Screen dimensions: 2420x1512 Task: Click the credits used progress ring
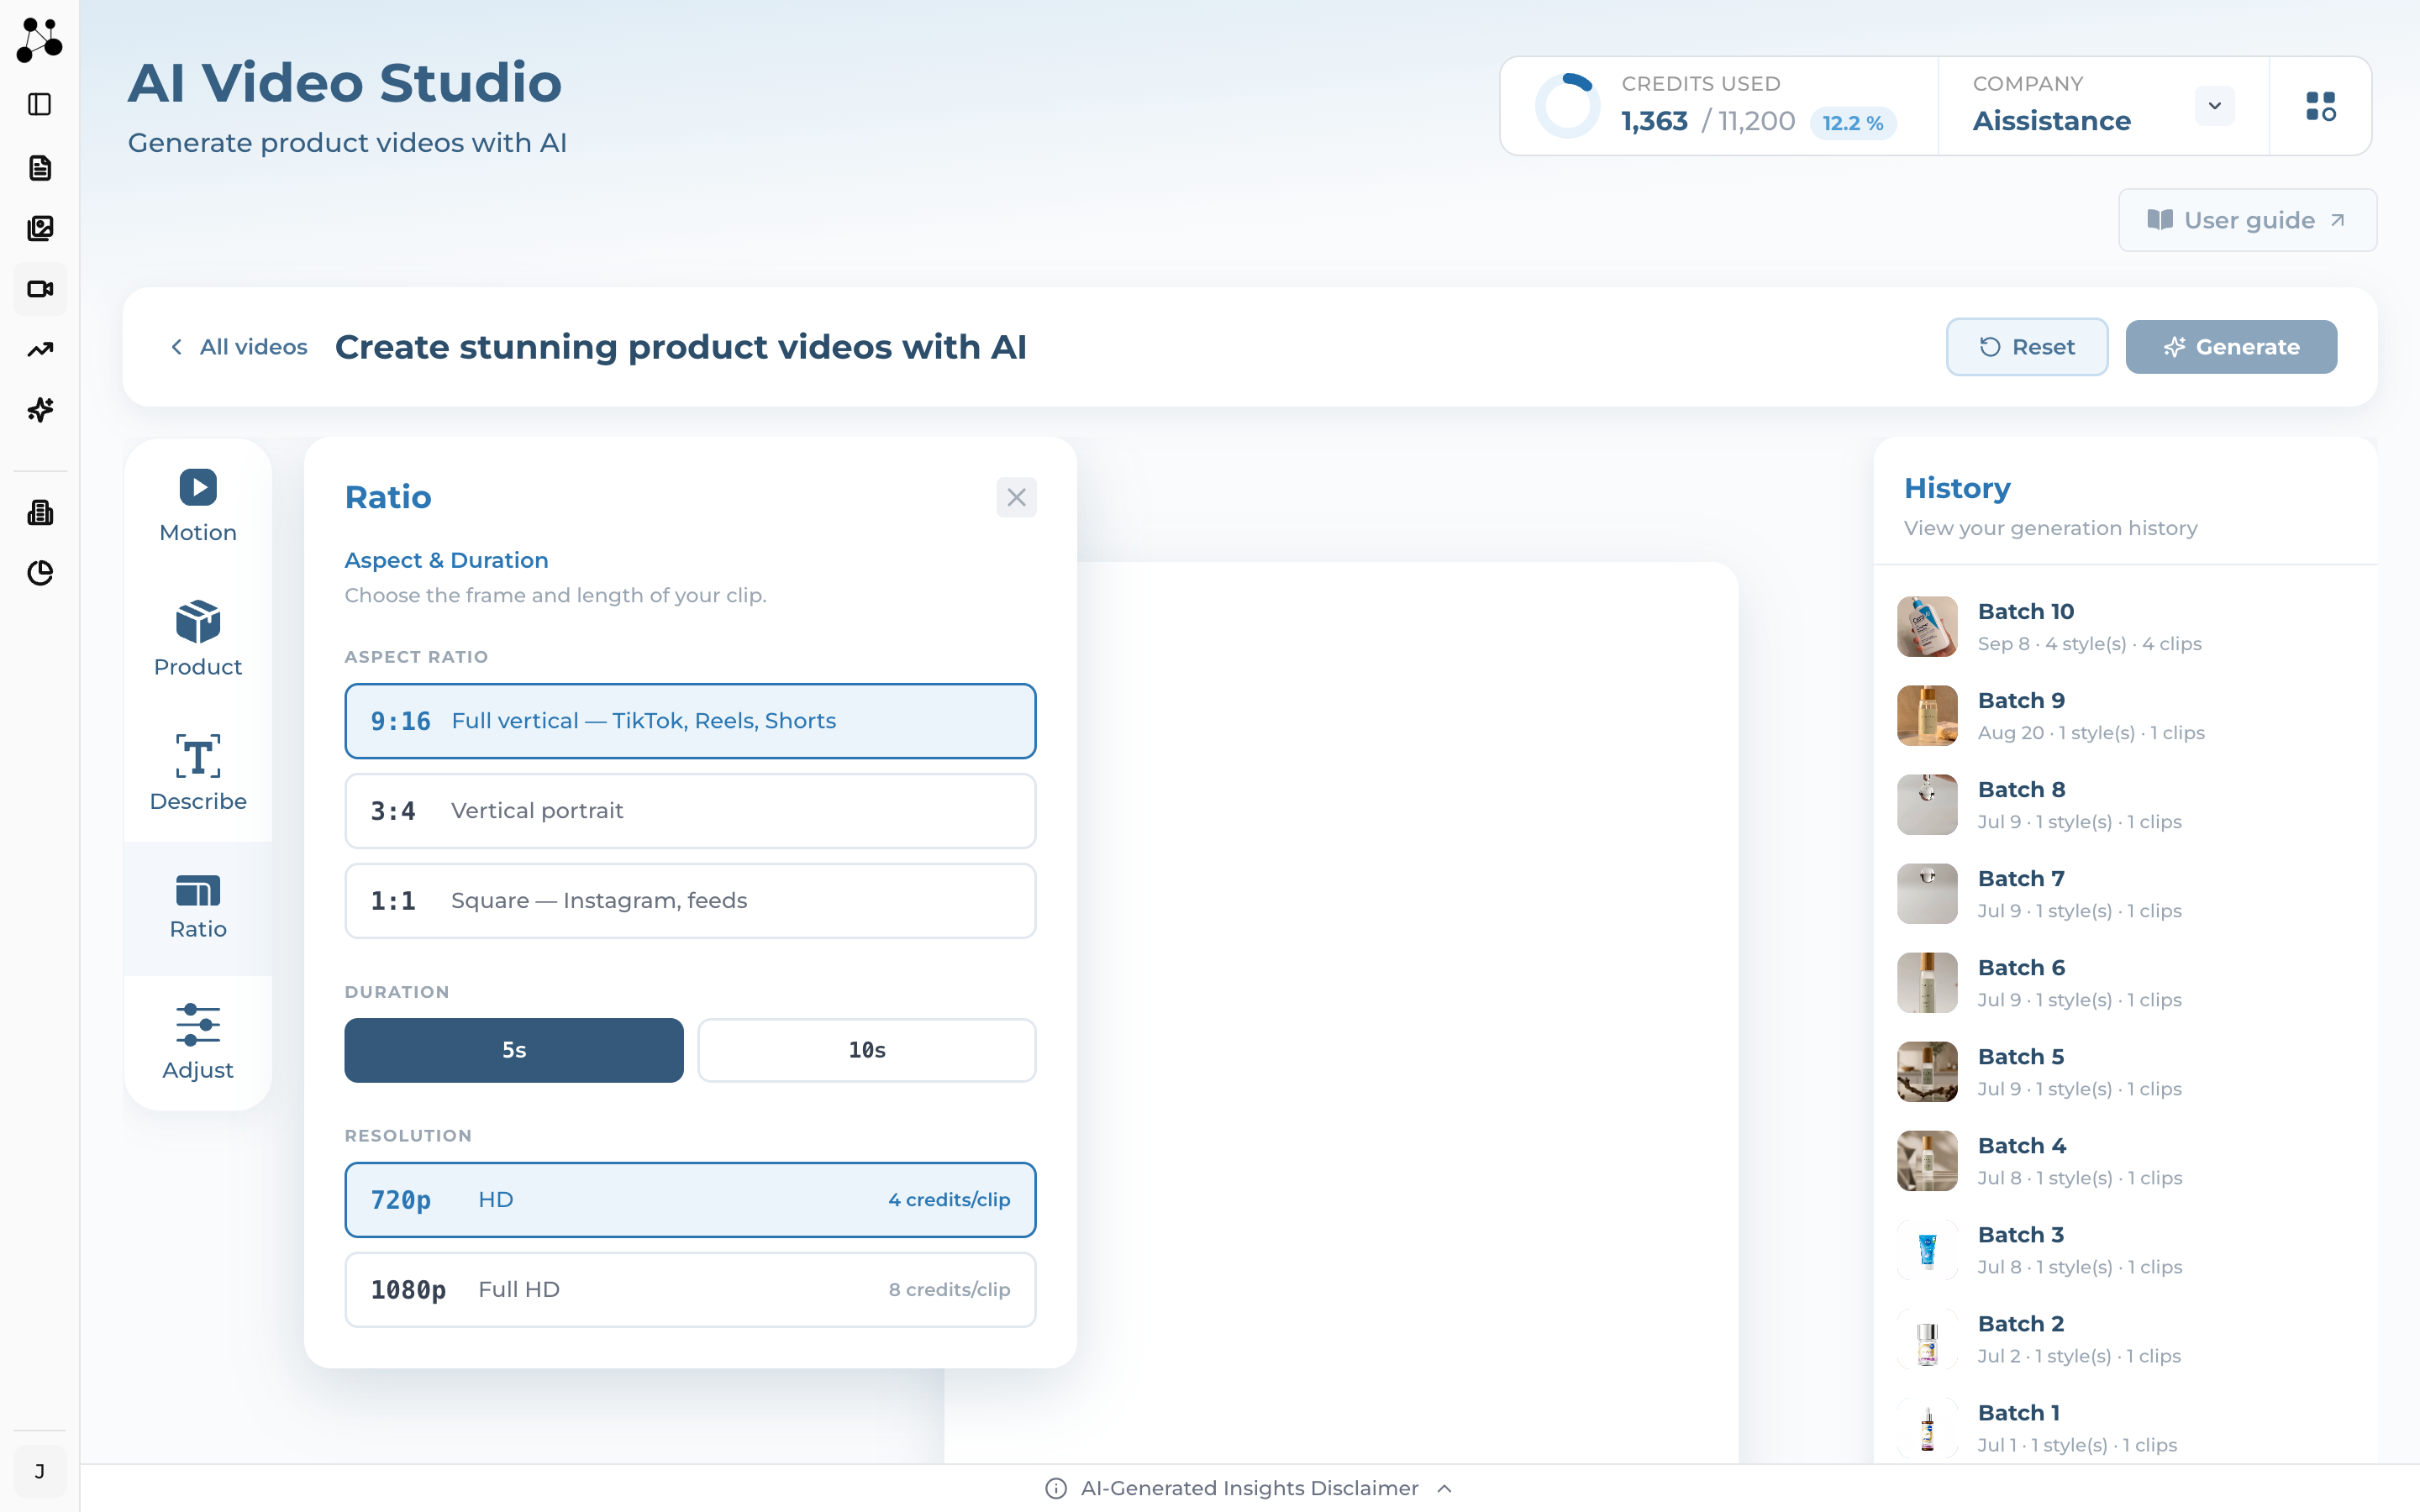point(1567,106)
